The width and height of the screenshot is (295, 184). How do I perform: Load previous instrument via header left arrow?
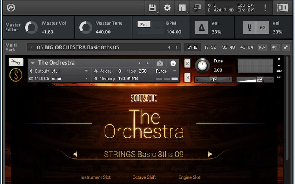click(x=139, y=63)
